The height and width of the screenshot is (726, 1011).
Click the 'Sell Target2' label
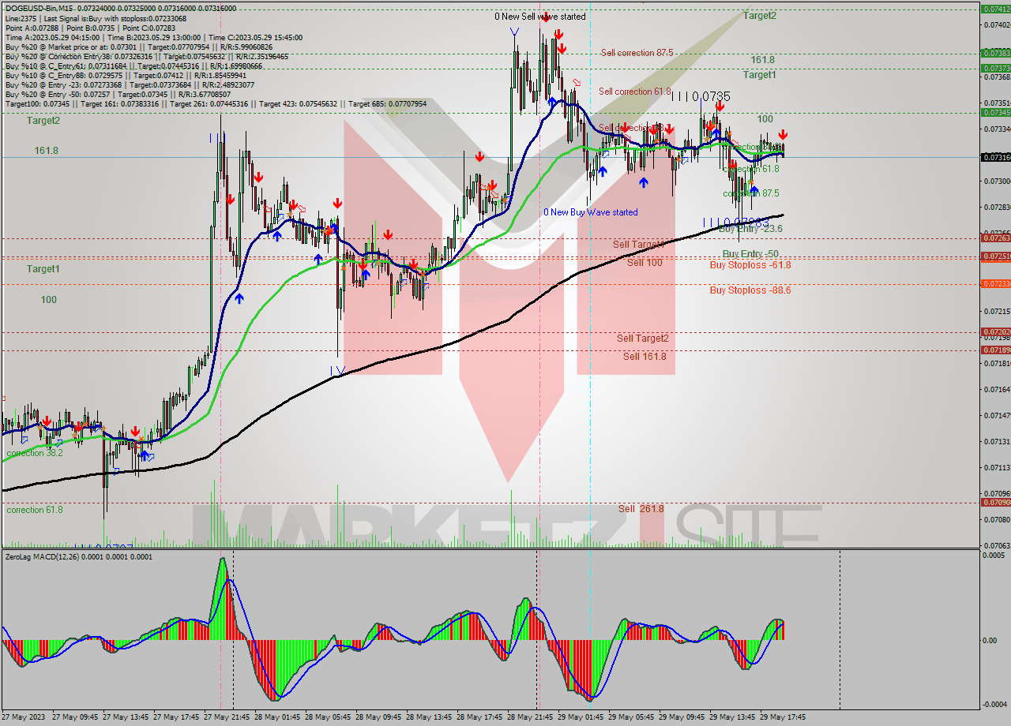click(643, 339)
